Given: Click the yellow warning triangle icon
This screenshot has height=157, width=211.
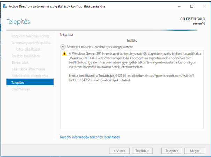Looking at the screenshot, I should click(64, 54).
